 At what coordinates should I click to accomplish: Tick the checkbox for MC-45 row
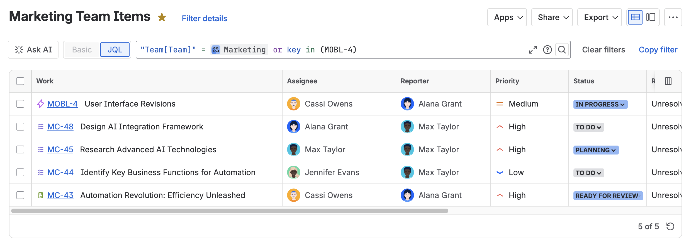(x=20, y=149)
